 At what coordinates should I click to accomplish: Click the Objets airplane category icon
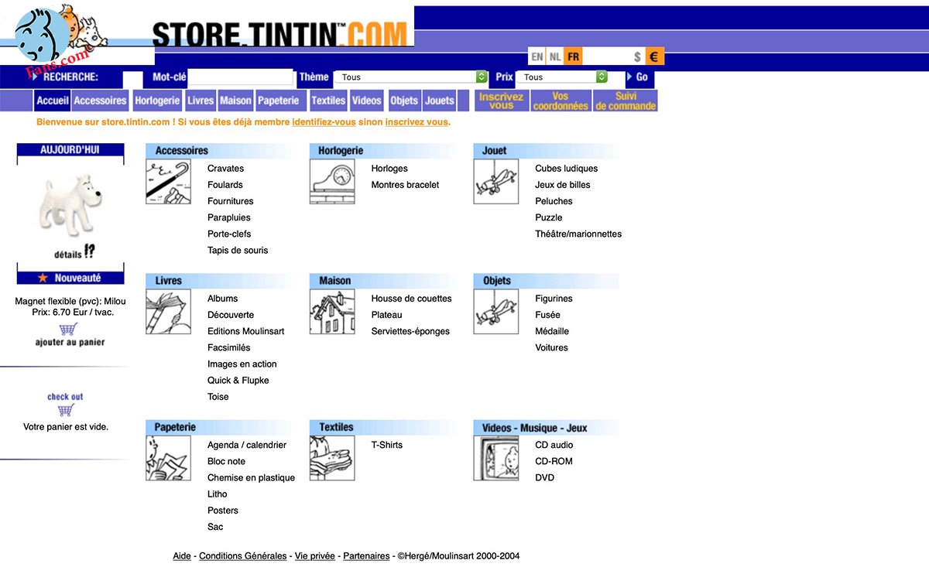(x=496, y=312)
